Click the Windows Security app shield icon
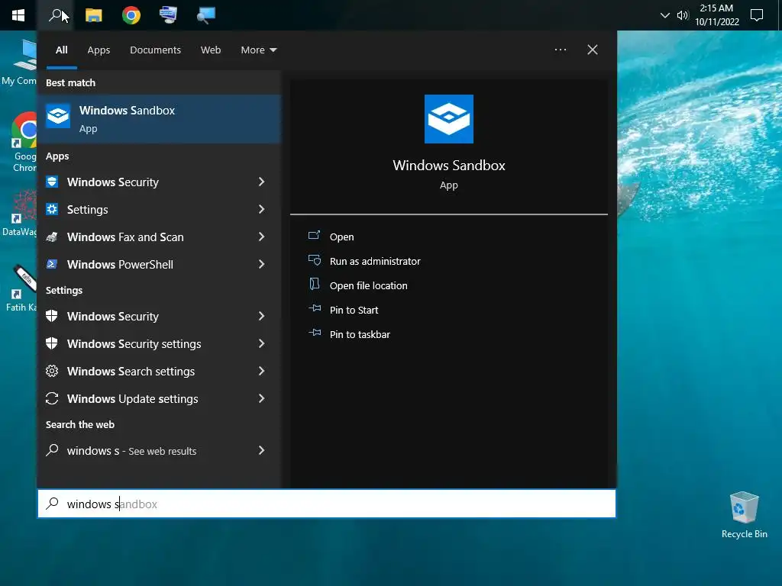 (x=52, y=182)
